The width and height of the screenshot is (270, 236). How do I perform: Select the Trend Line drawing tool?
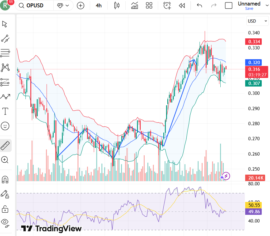pyautogui.click(x=5, y=39)
